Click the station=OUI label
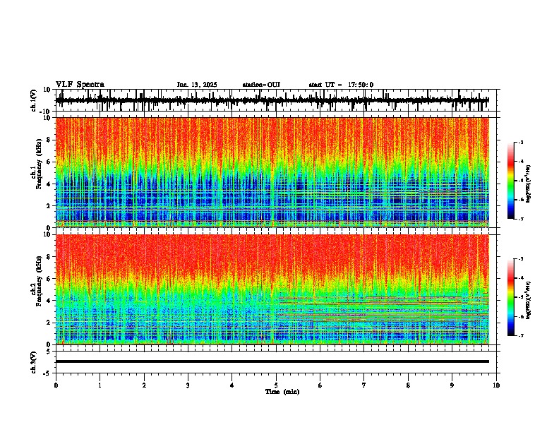This screenshot has height=432, width=559. (261, 85)
